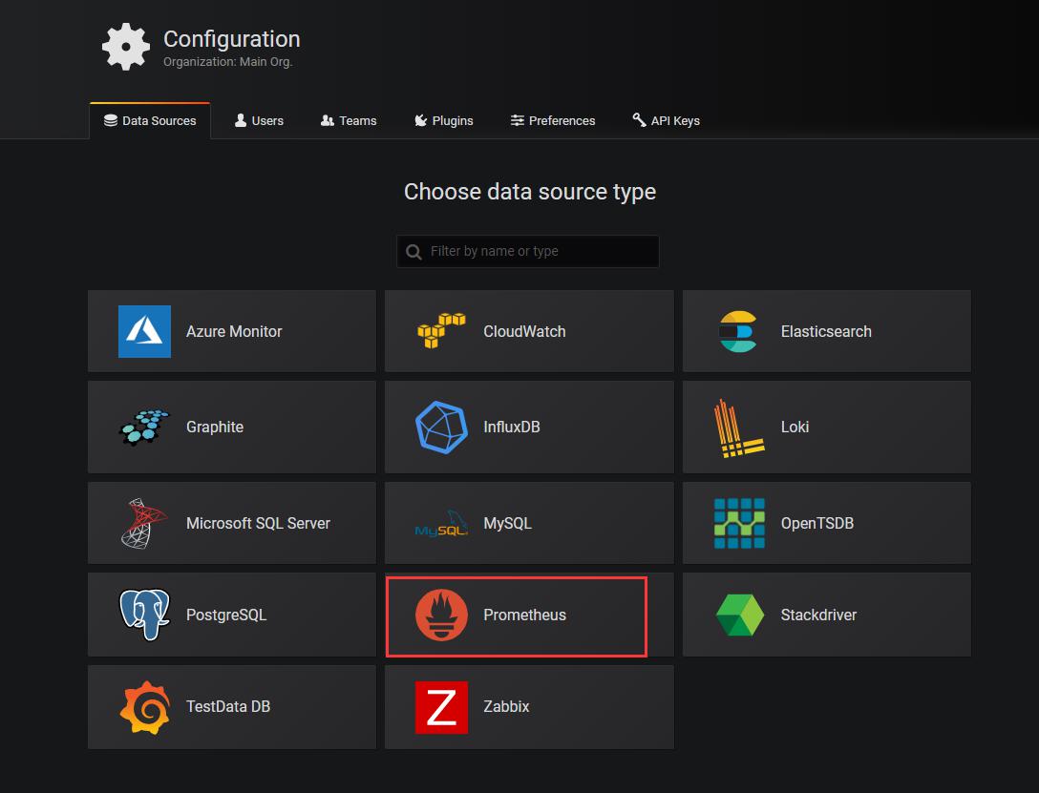The width and height of the screenshot is (1039, 793).
Task: Click the Configuration gear icon
Action: tap(126, 47)
